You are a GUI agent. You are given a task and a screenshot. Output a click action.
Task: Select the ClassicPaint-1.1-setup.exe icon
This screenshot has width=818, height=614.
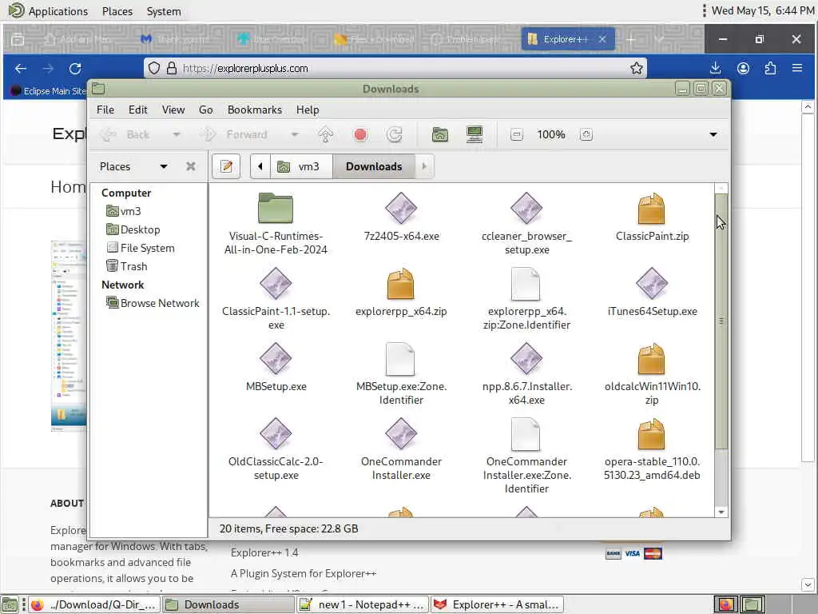point(276,284)
